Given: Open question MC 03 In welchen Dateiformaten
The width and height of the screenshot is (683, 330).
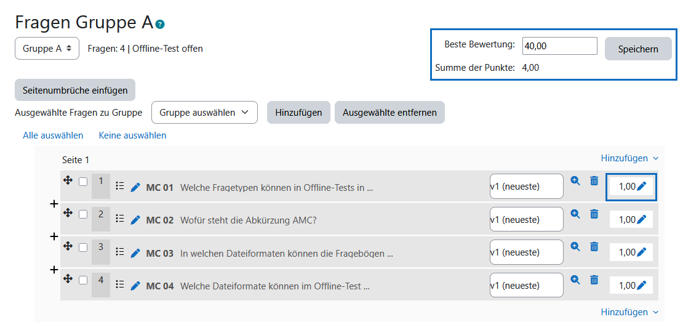Looking at the screenshot, I should [x=269, y=253].
